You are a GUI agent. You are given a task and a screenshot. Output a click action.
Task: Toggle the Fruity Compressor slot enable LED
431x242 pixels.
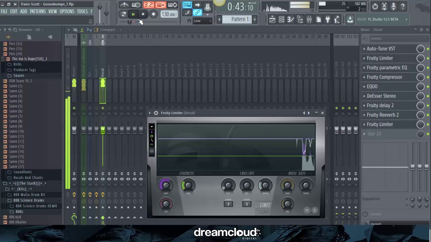[x=428, y=77]
